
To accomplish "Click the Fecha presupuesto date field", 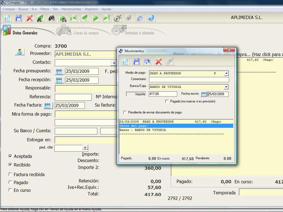I will [82, 71].
